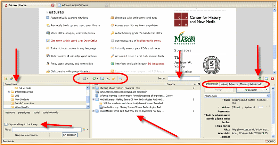This screenshot has height=145, width=278.
Task: Click the plus column header in items list
Action: 195,84
